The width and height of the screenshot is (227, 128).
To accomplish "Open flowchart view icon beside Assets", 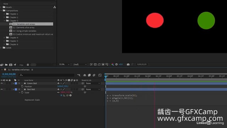I will [x=55, y=7].
